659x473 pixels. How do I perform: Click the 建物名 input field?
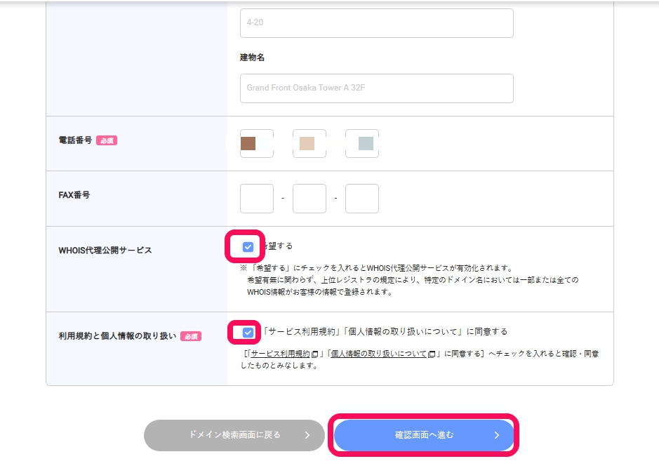377,88
